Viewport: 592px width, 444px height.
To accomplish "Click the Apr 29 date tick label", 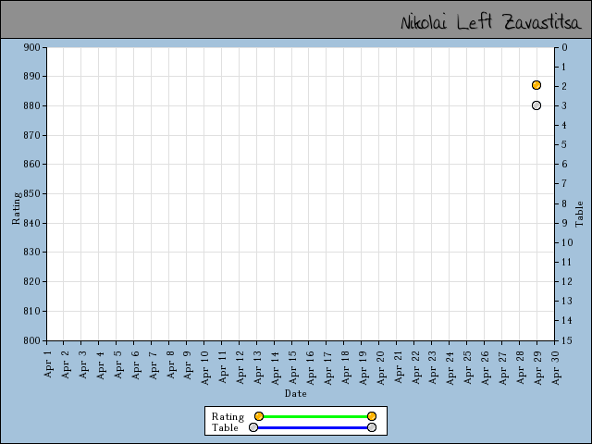I will pyautogui.click(x=537, y=368).
